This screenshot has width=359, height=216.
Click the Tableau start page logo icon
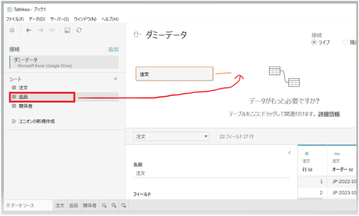(12, 30)
